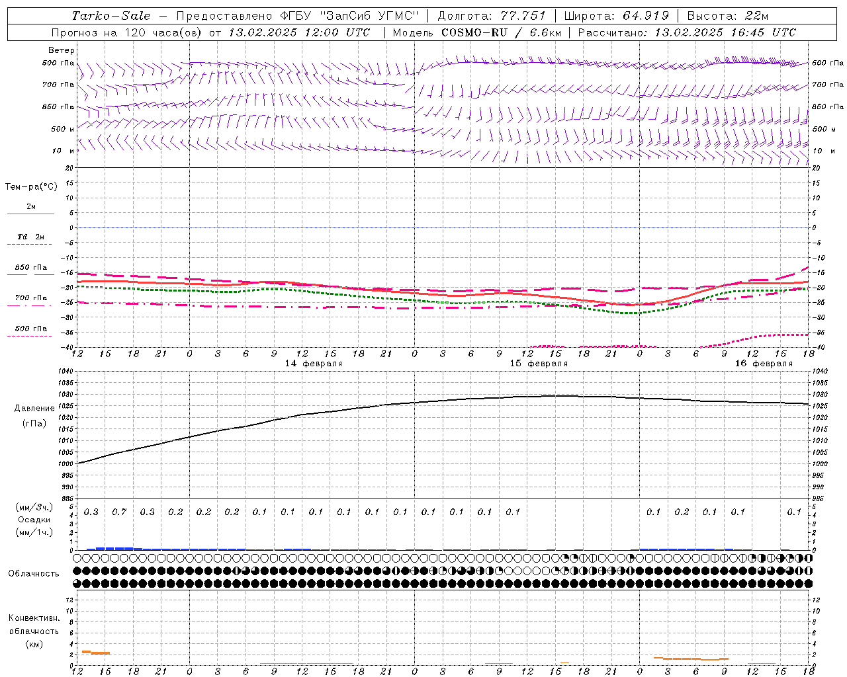Click the left '1040' pressure axis value
This screenshot has height=677, width=847.
click(66, 372)
